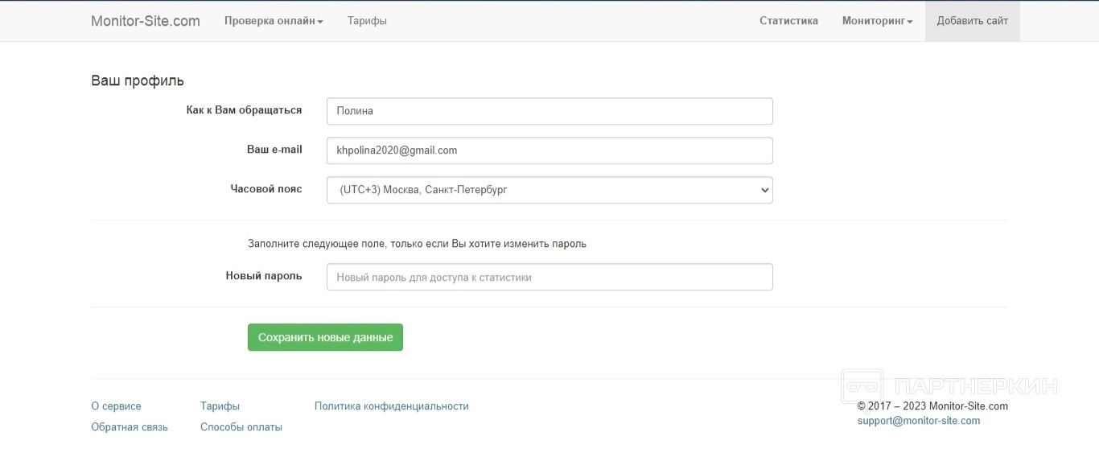This screenshot has width=1099, height=457.
Task: Click the Добавить сайт nav item
Action: pos(972,21)
